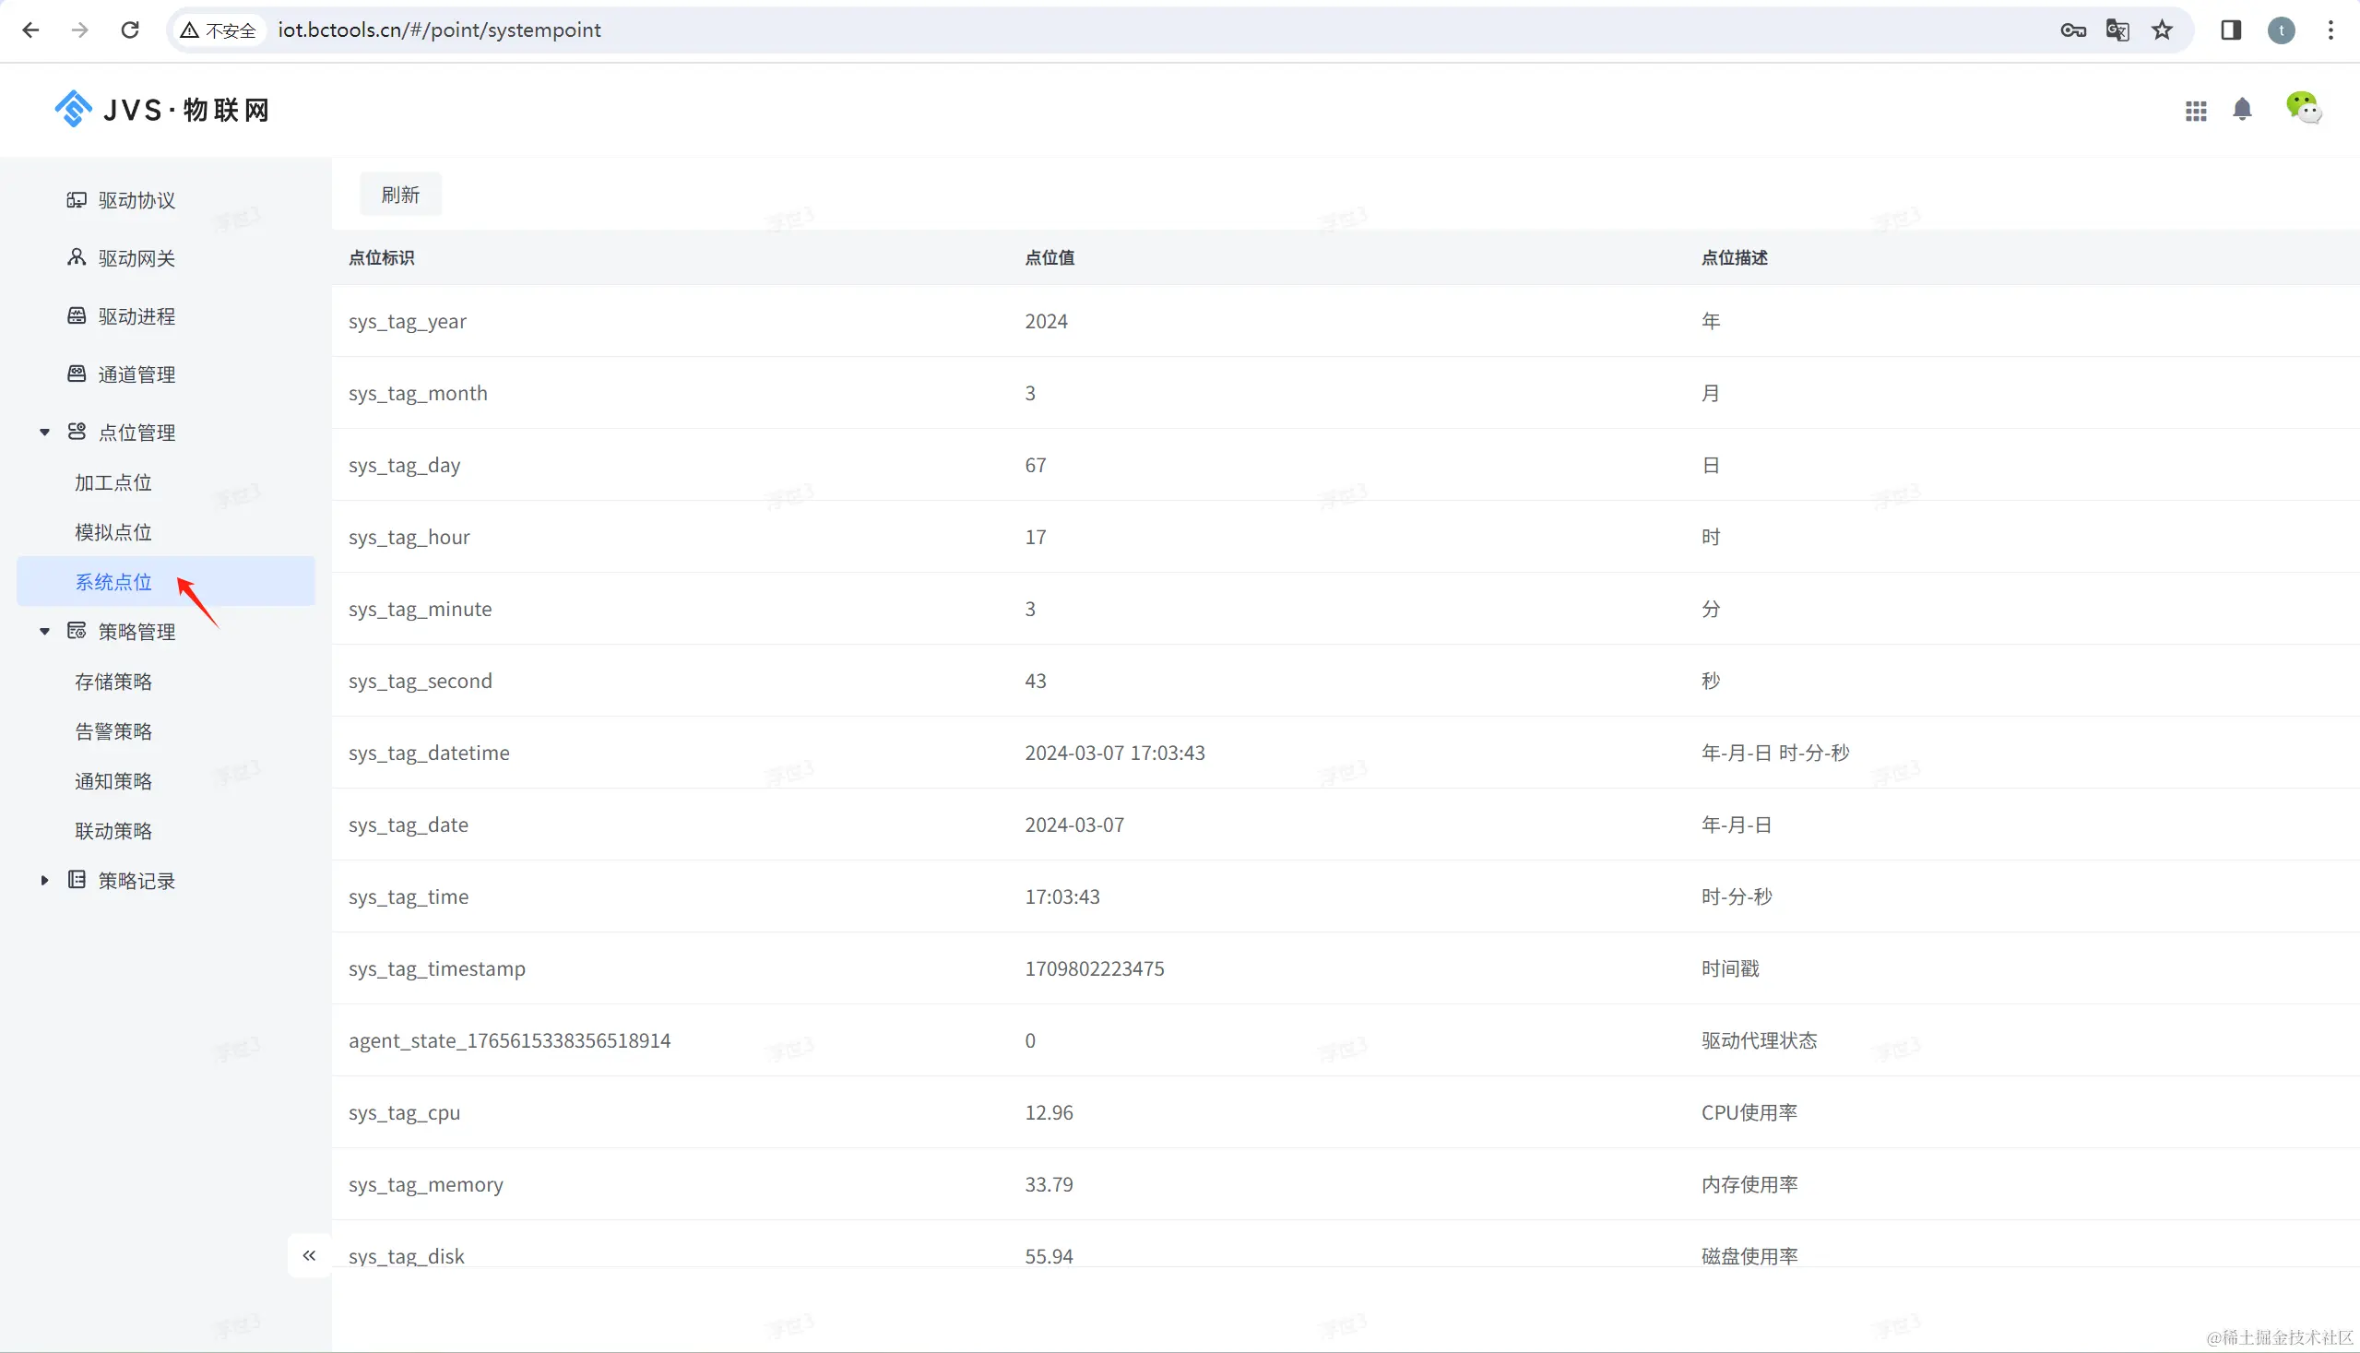Click 存储策略 in sidebar
The height and width of the screenshot is (1353, 2360).
(x=113, y=682)
